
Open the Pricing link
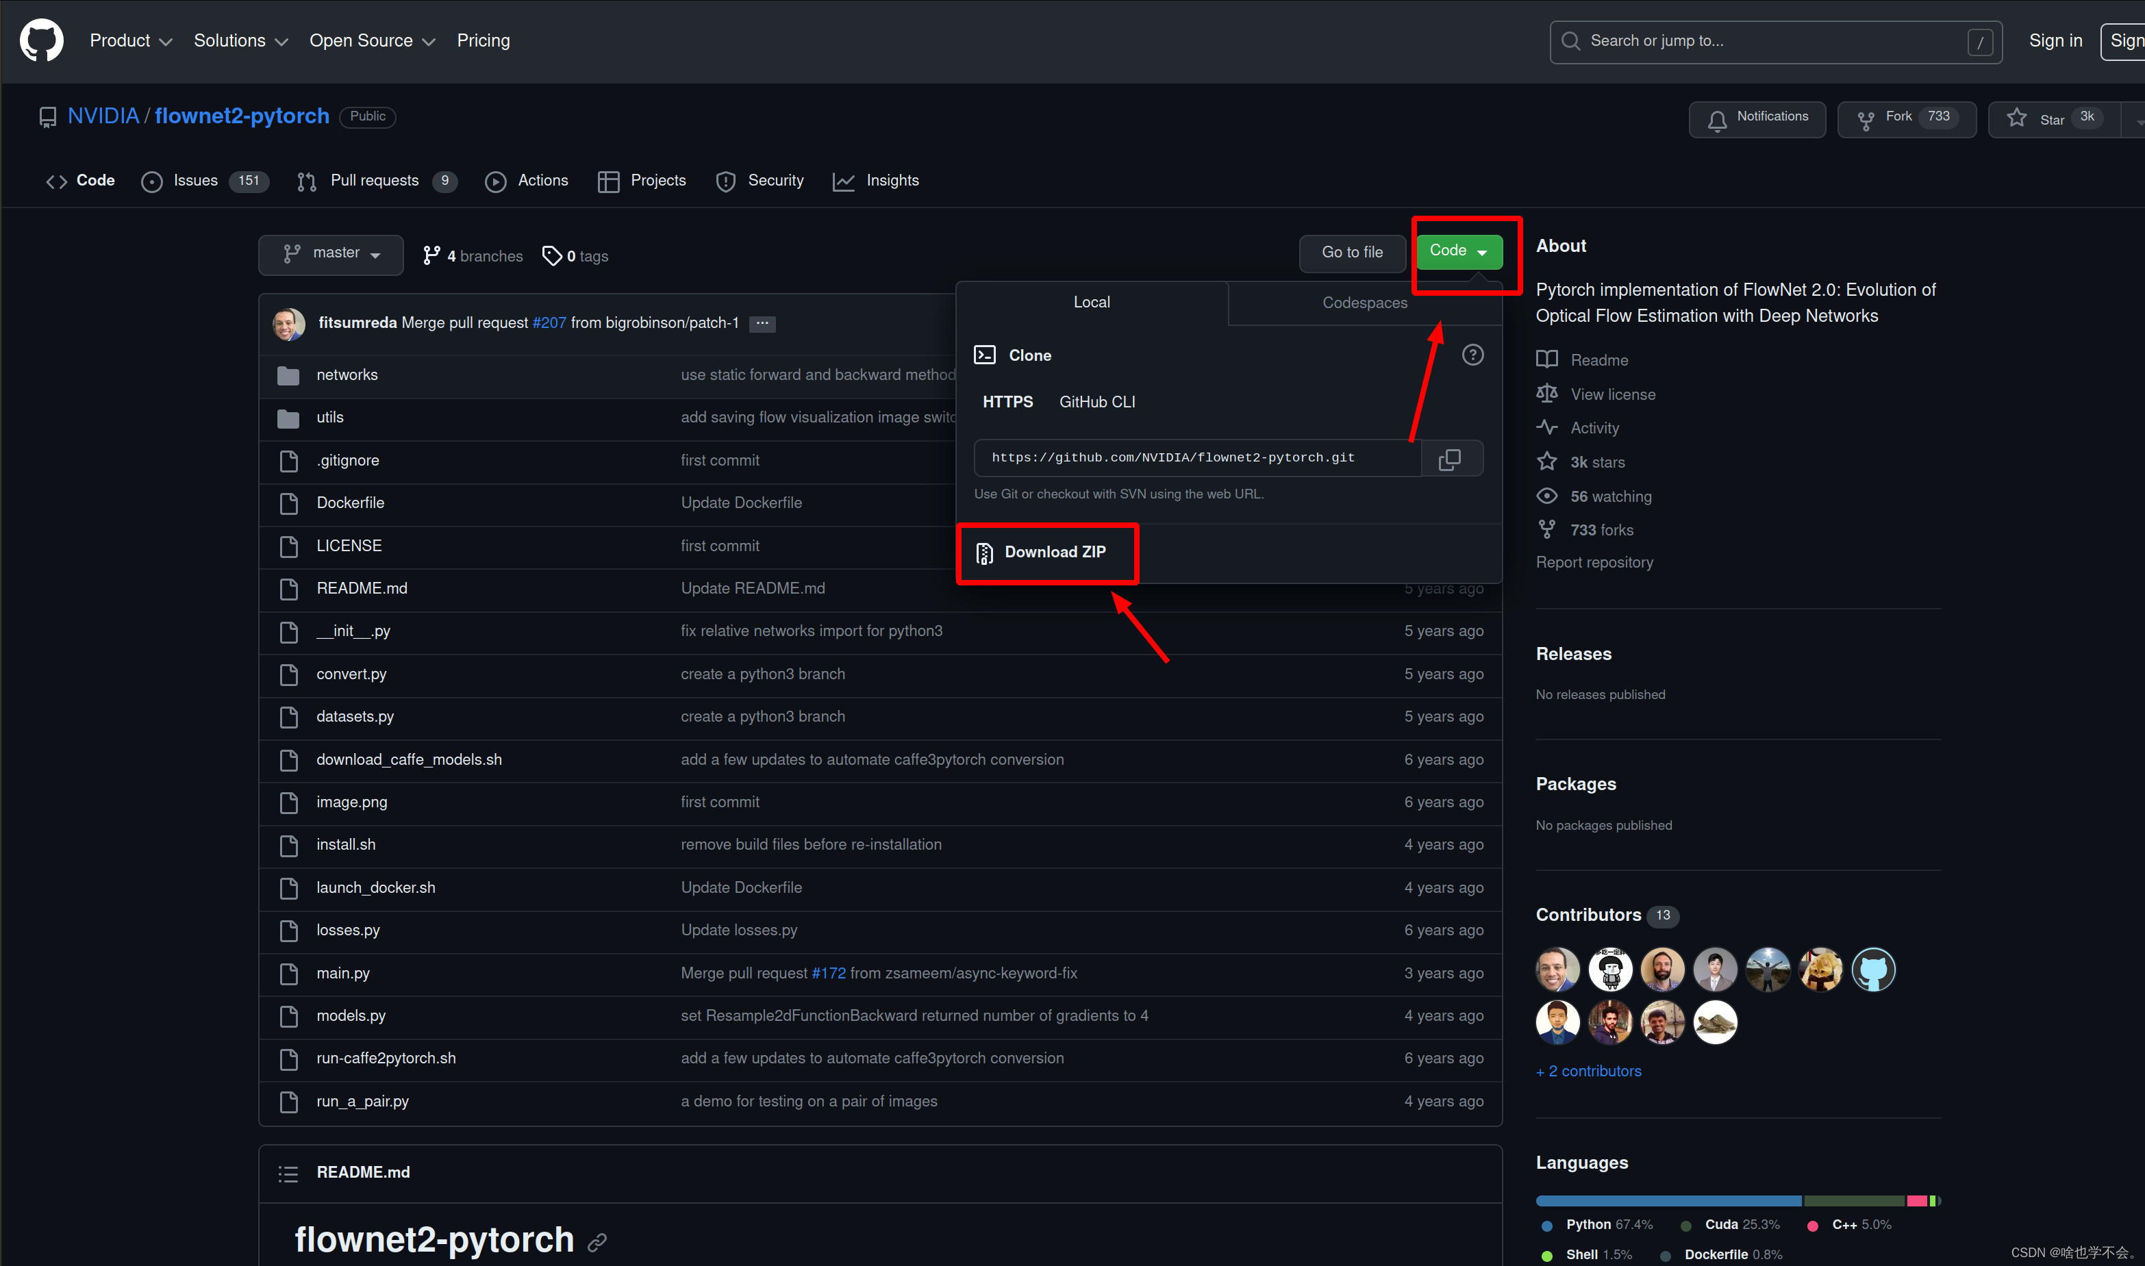483,41
